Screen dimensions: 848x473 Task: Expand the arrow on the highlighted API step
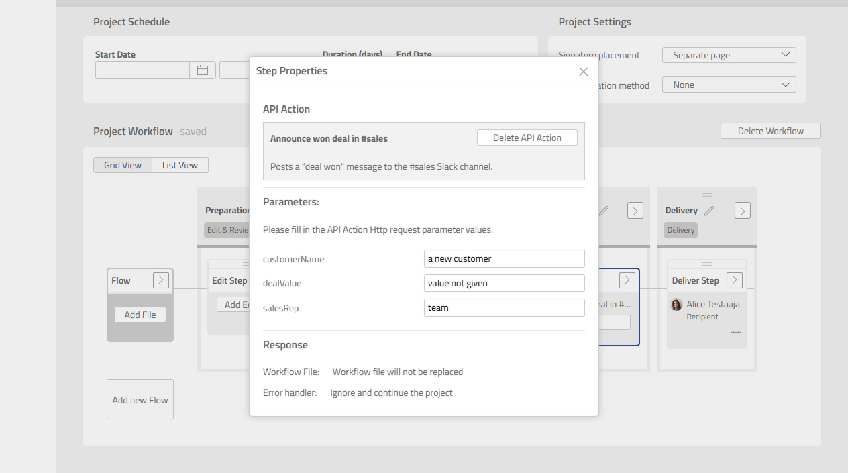pyautogui.click(x=627, y=280)
